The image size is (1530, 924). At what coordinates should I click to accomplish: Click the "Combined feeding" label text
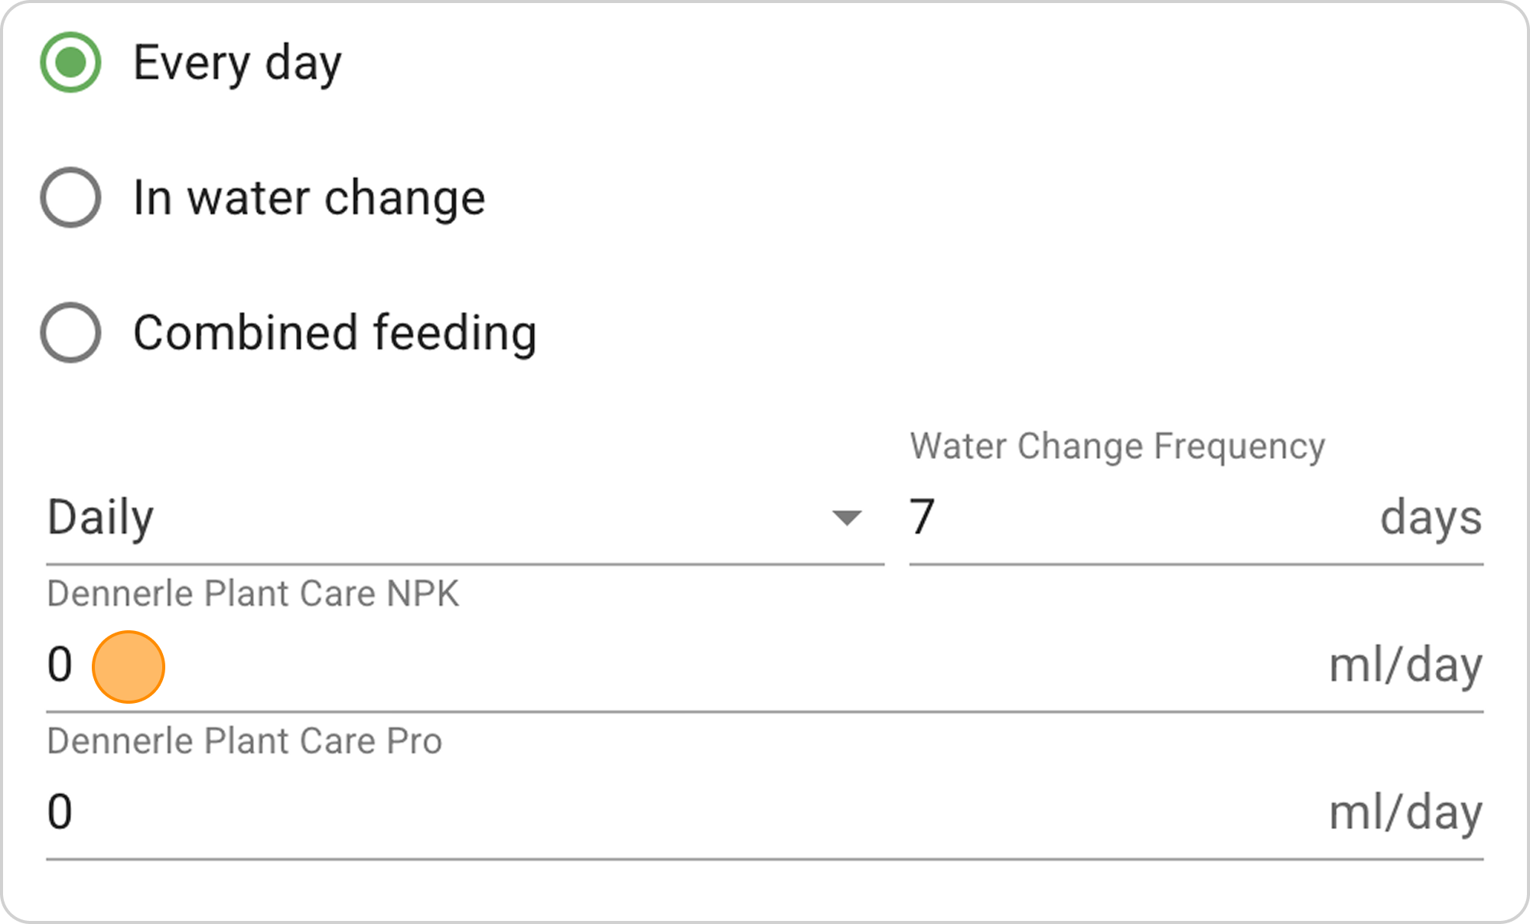335,333
